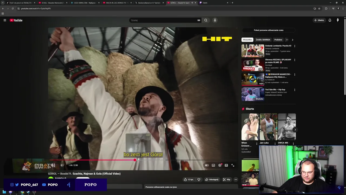Select the Źródło: BANNDA filter chip
Viewport: 346px width, 195px height.
(263, 40)
